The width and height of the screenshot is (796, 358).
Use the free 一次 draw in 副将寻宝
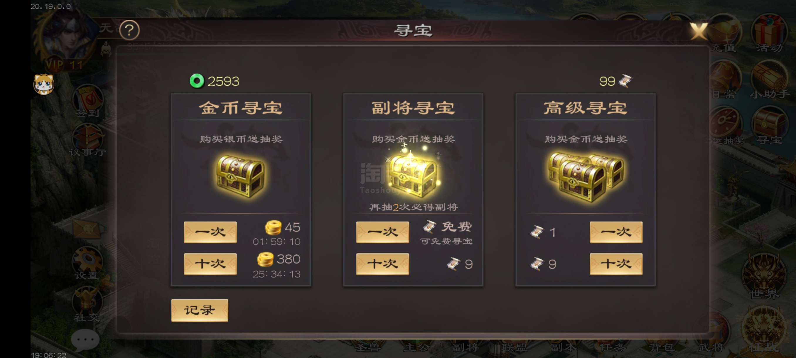(x=382, y=232)
